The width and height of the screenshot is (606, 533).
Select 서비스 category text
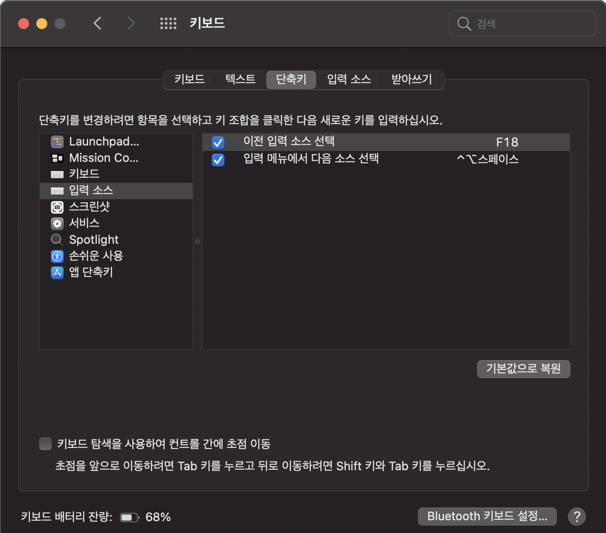(x=84, y=223)
